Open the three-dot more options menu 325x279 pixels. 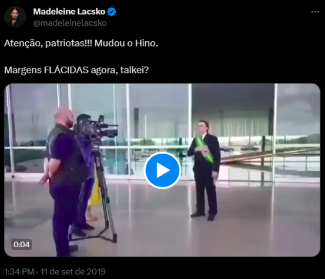(315, 12)
